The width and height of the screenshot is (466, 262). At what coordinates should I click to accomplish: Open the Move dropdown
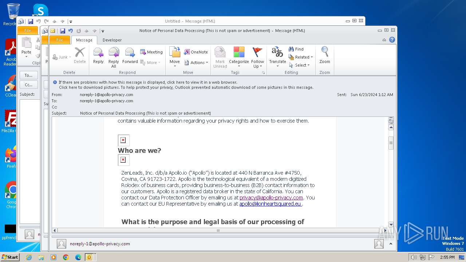[175, 57]
